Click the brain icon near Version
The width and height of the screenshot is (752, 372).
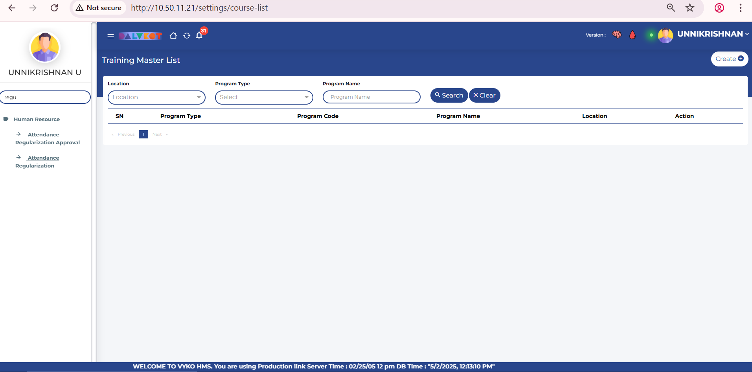(x=617, y=35)
